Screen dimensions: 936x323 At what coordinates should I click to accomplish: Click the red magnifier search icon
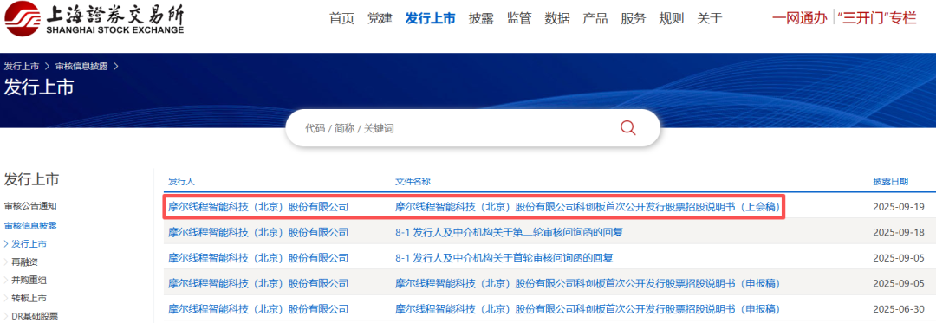[x=628, y=128]
